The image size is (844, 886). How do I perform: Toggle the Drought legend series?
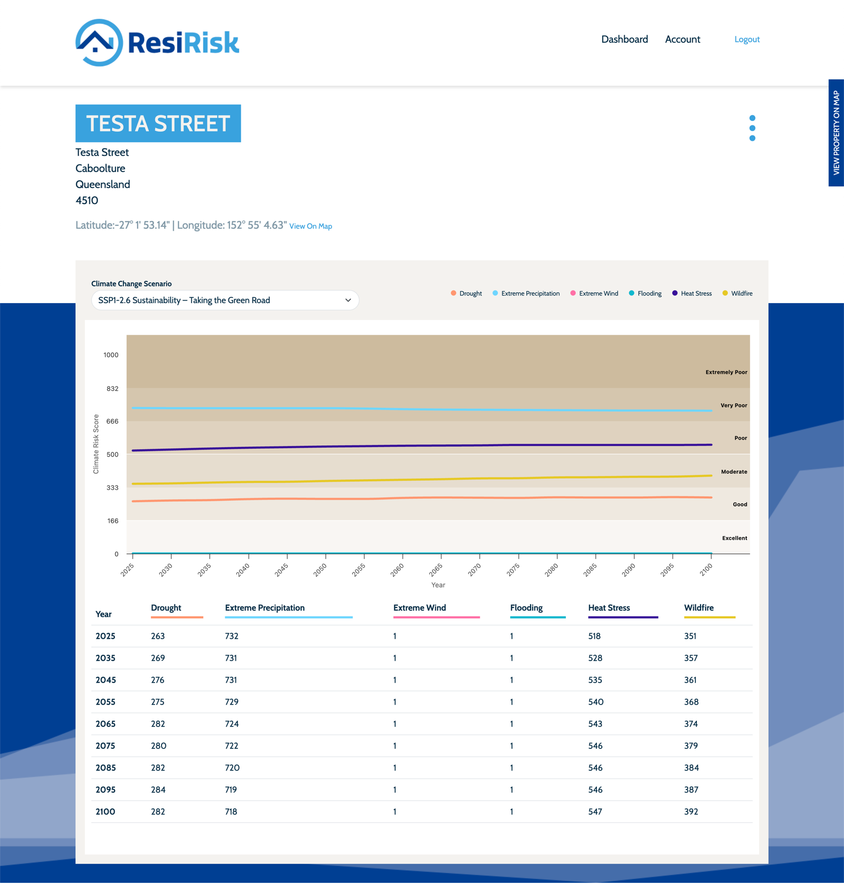coord(466,293)
